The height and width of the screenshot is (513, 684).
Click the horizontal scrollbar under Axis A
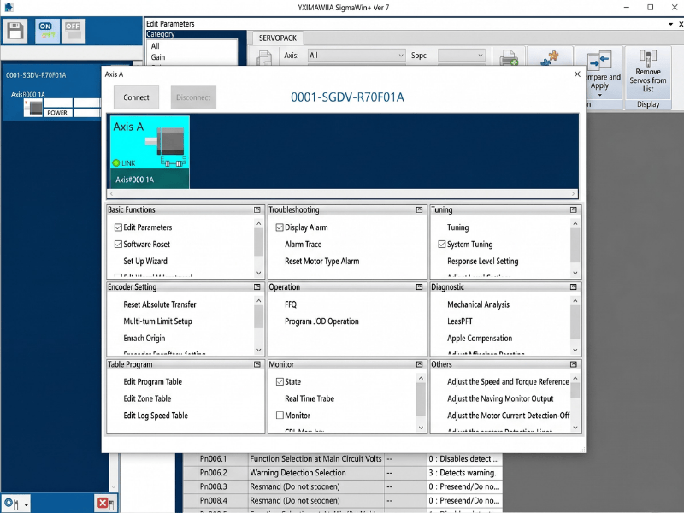(342, 194)
